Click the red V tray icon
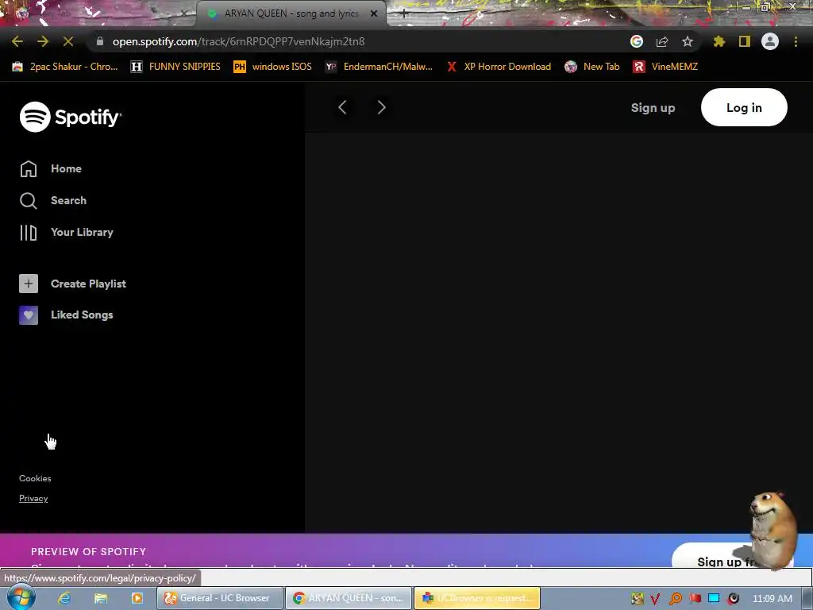Screen dimensions: 813x610 [x=655, y=599]
